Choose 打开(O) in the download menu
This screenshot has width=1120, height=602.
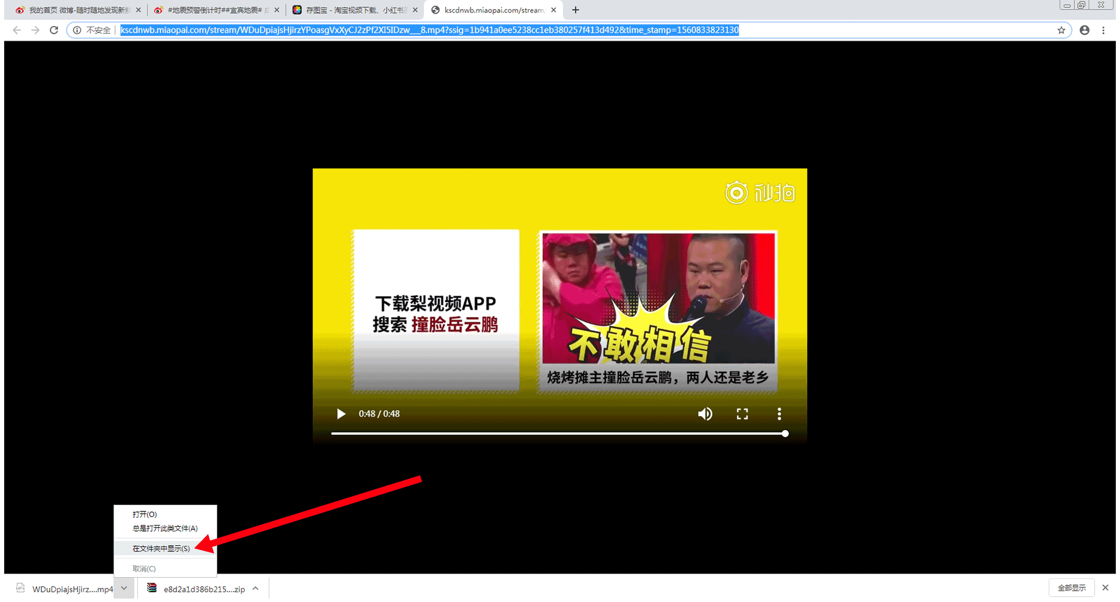click(144, 514)
